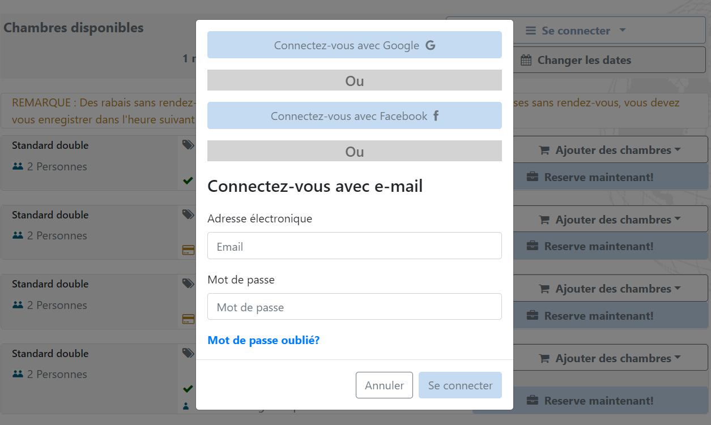
Task: Click the people icon in the first Standard double row
Action: 18,166
